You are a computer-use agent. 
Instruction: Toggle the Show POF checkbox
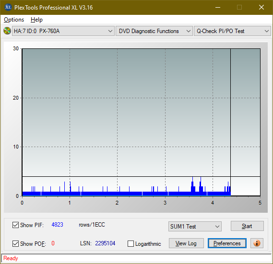click(x=15, y=243)
